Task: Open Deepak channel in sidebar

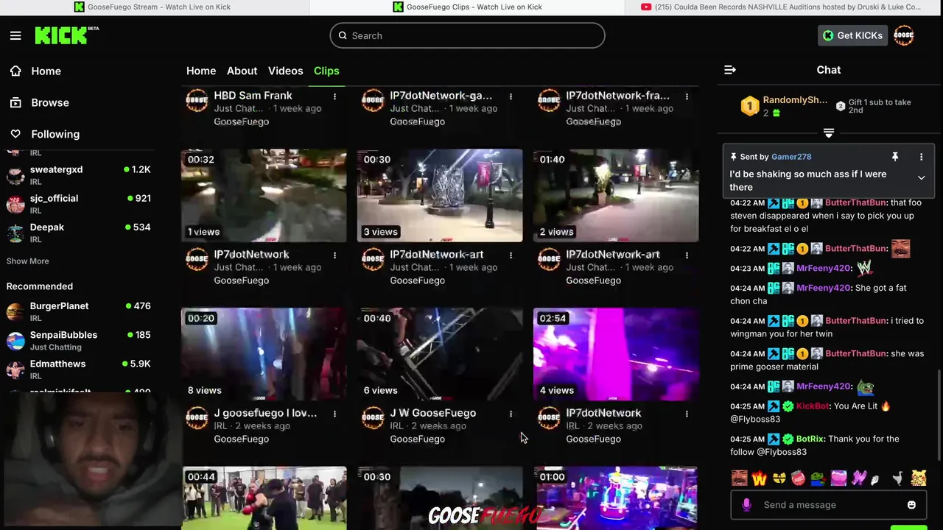Action: pyautogui.click(x=79, y=233)
